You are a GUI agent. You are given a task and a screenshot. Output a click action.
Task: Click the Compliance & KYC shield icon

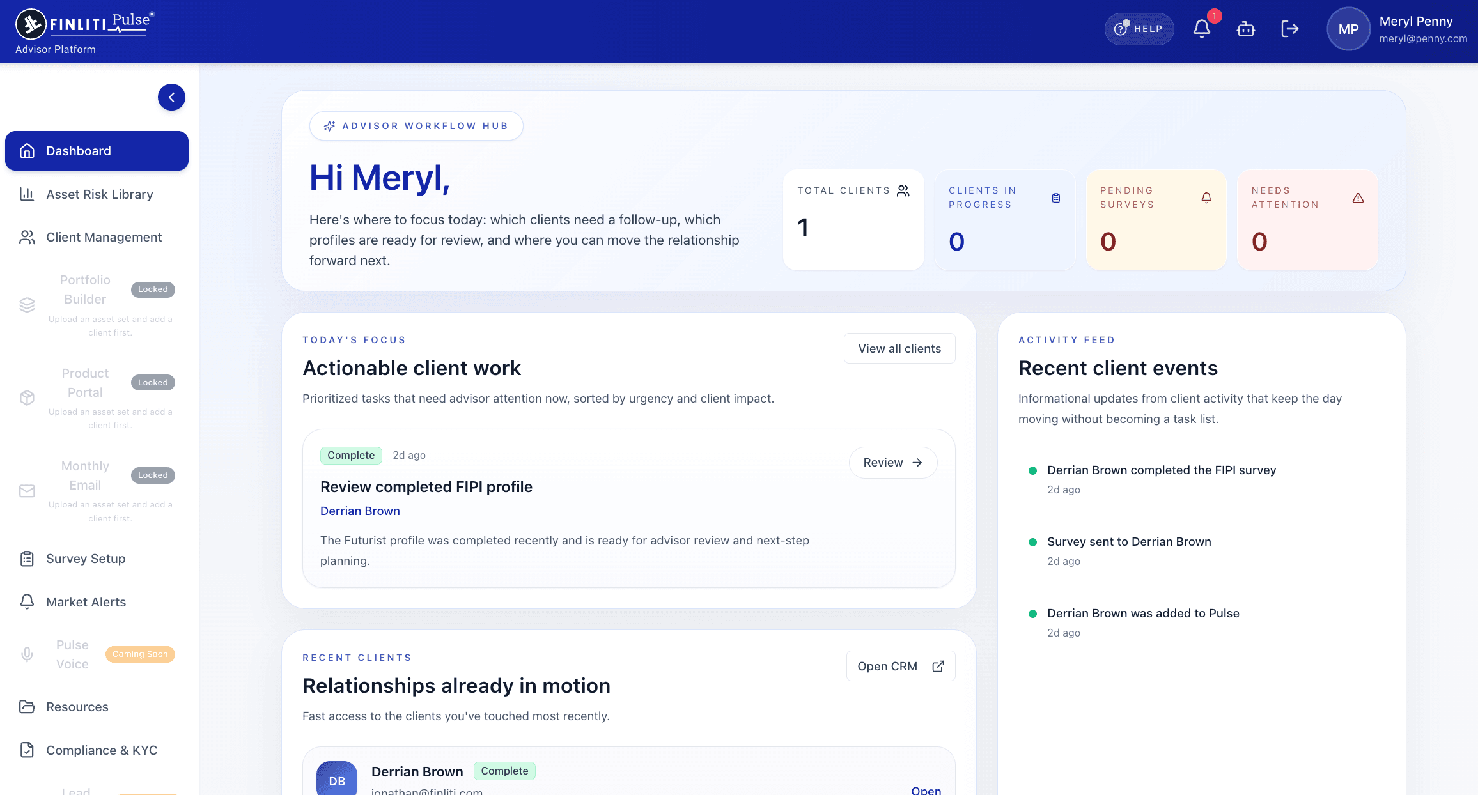27,750
